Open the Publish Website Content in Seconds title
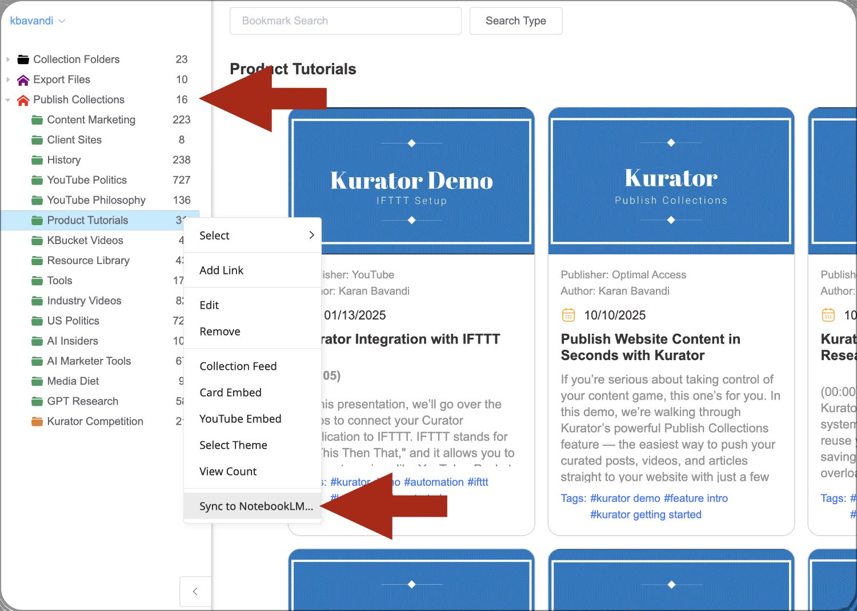 pos(650,347)
